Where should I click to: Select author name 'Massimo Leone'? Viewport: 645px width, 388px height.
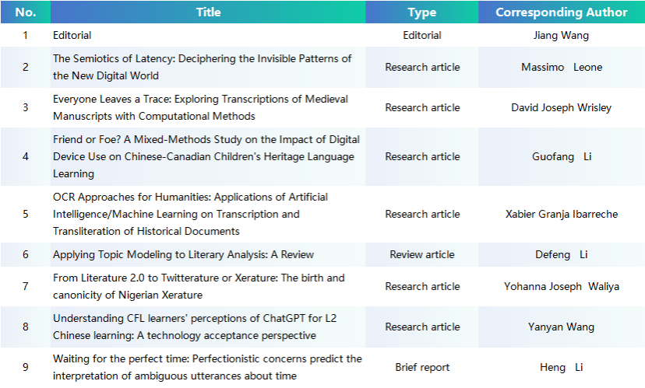(561, 67)
